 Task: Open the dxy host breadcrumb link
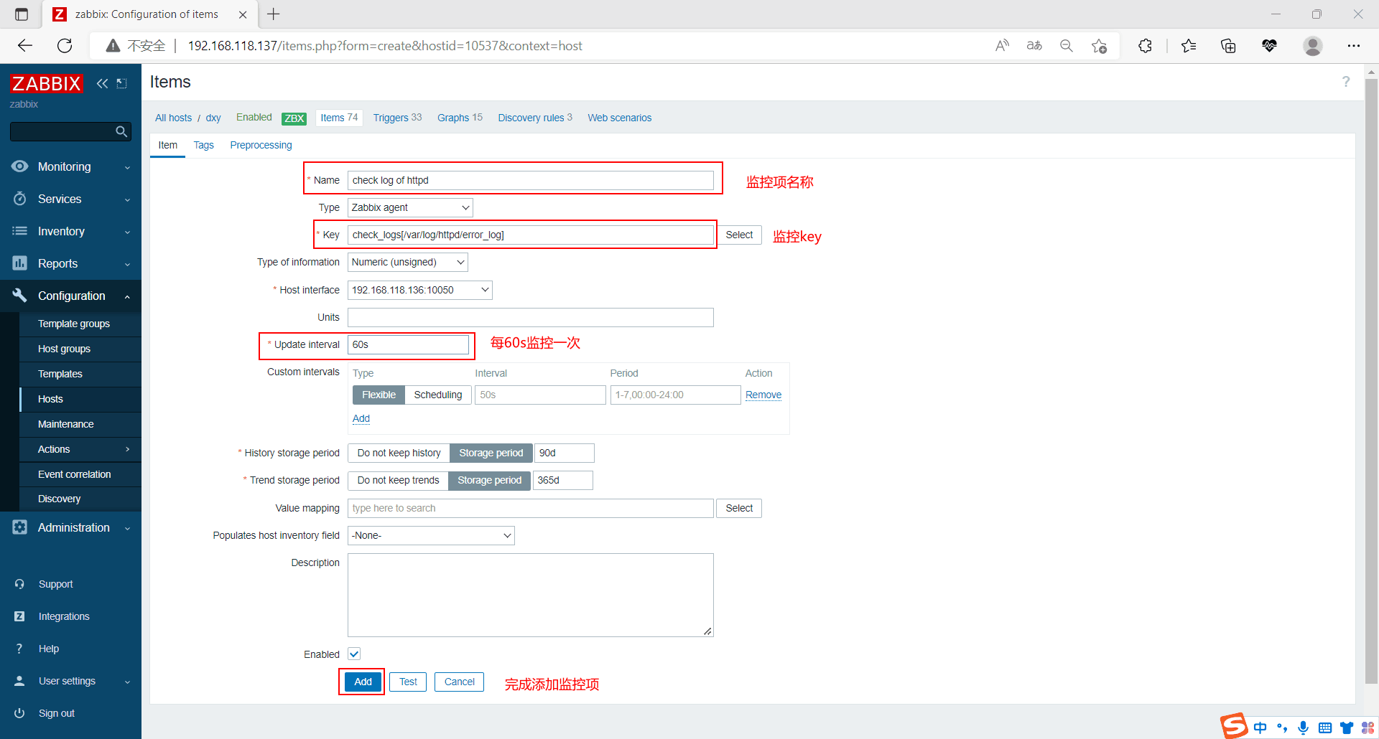[x=213, y=118]
